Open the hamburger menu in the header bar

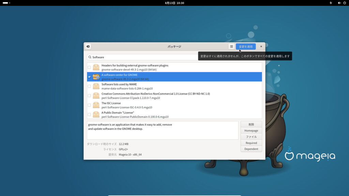click(231, 46)
